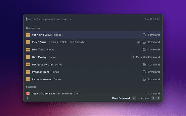186x116 pixels.
Task: Click the Tab key badge near Ask AI
Action: (x=157, y=19)
